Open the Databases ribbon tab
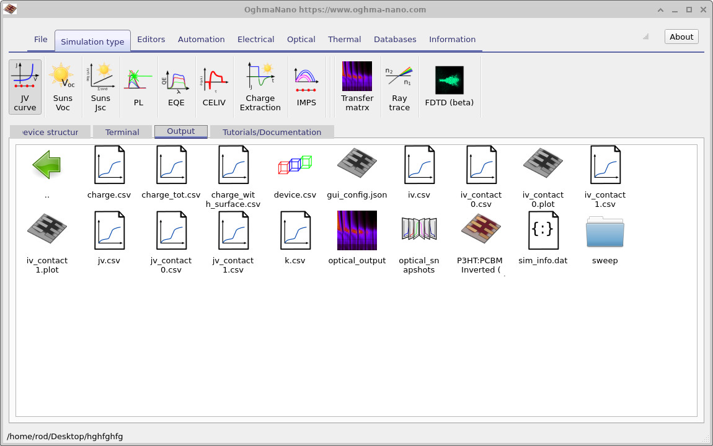713x446 pixels. click(x=395, y=40)
